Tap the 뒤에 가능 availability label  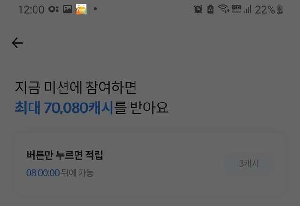pyautogui.click(x=77, y=173)
